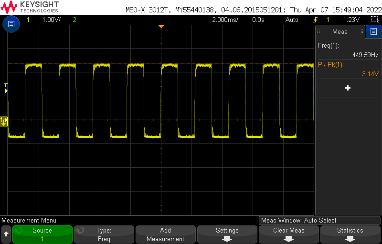Click the rising edge trigger icon
This screenshot has height=244, width=382.
315,20
